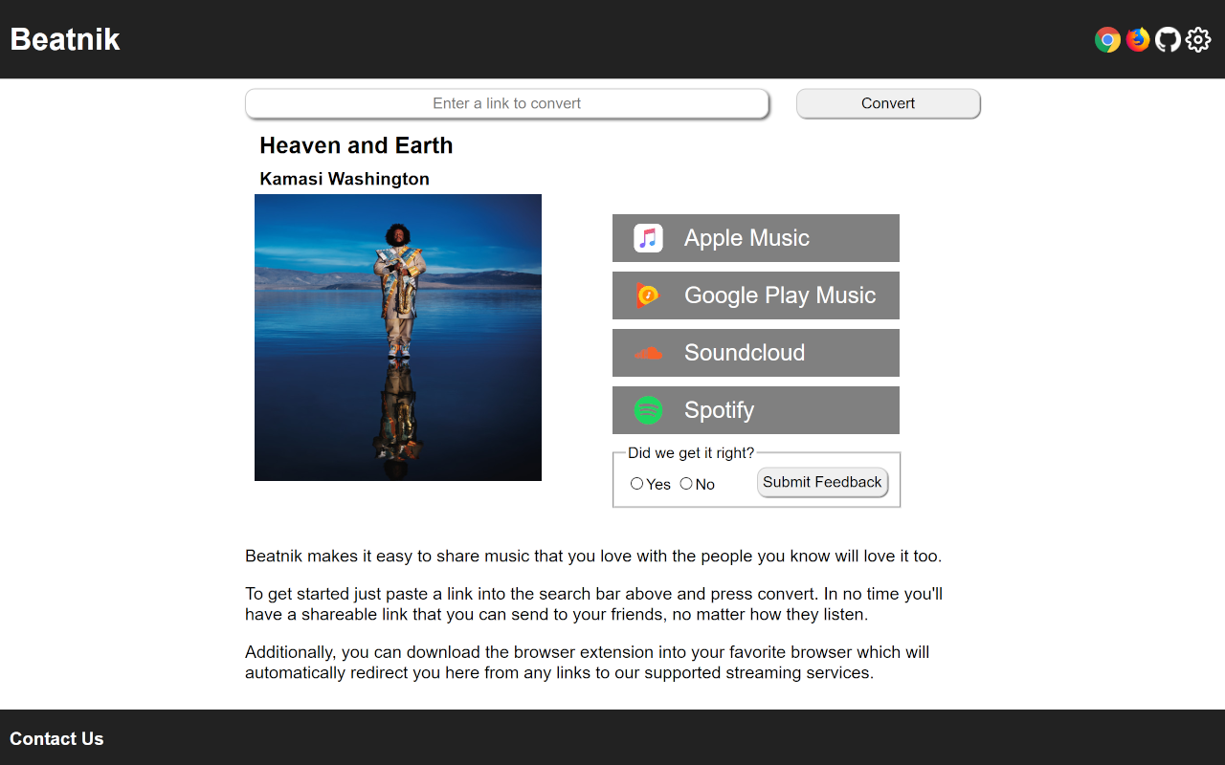Open the album in Google Play Music
Screen dimensions: 1225x765
pyautogui.click(x=756, y=295)
